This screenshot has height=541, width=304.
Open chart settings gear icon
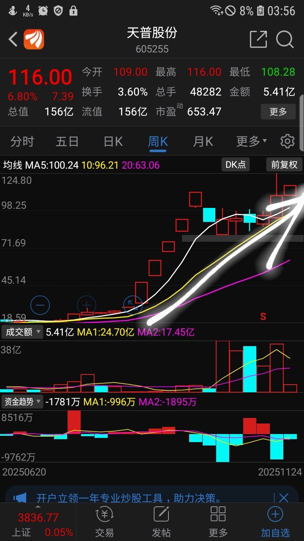click(288, 141)
